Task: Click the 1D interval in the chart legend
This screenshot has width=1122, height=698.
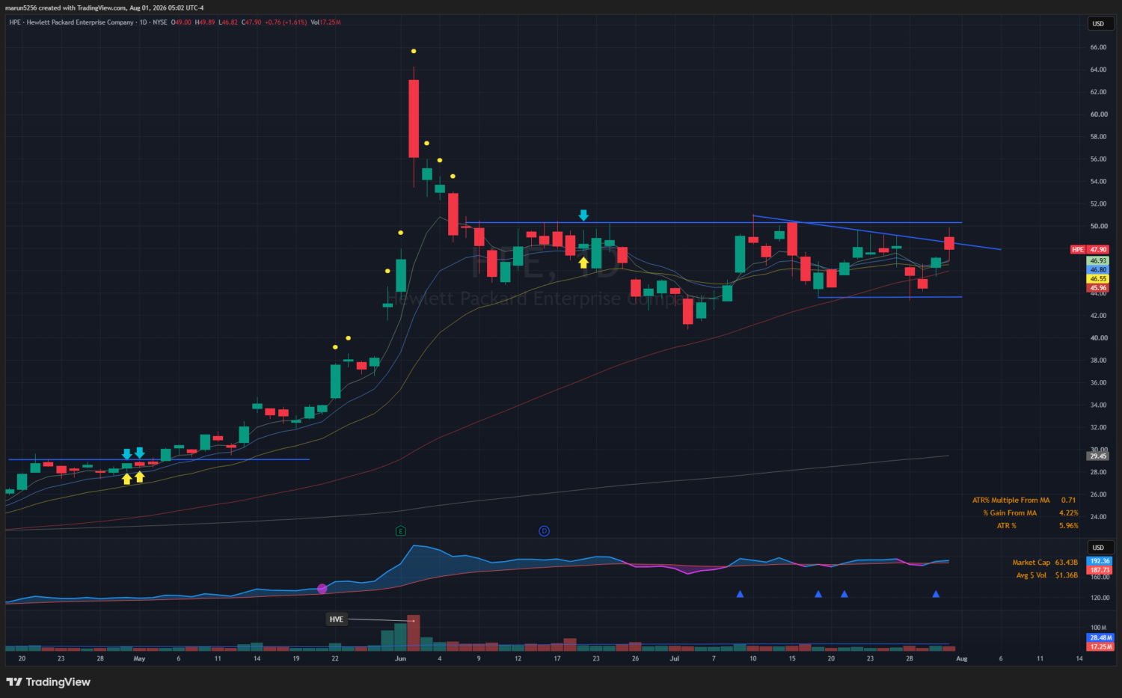Action: point(144,22)
